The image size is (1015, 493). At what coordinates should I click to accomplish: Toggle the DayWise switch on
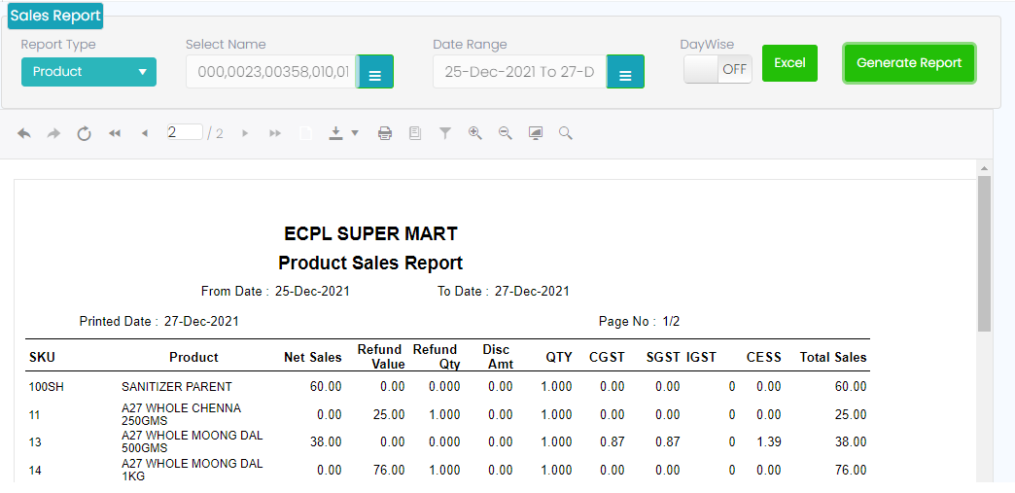717,70
